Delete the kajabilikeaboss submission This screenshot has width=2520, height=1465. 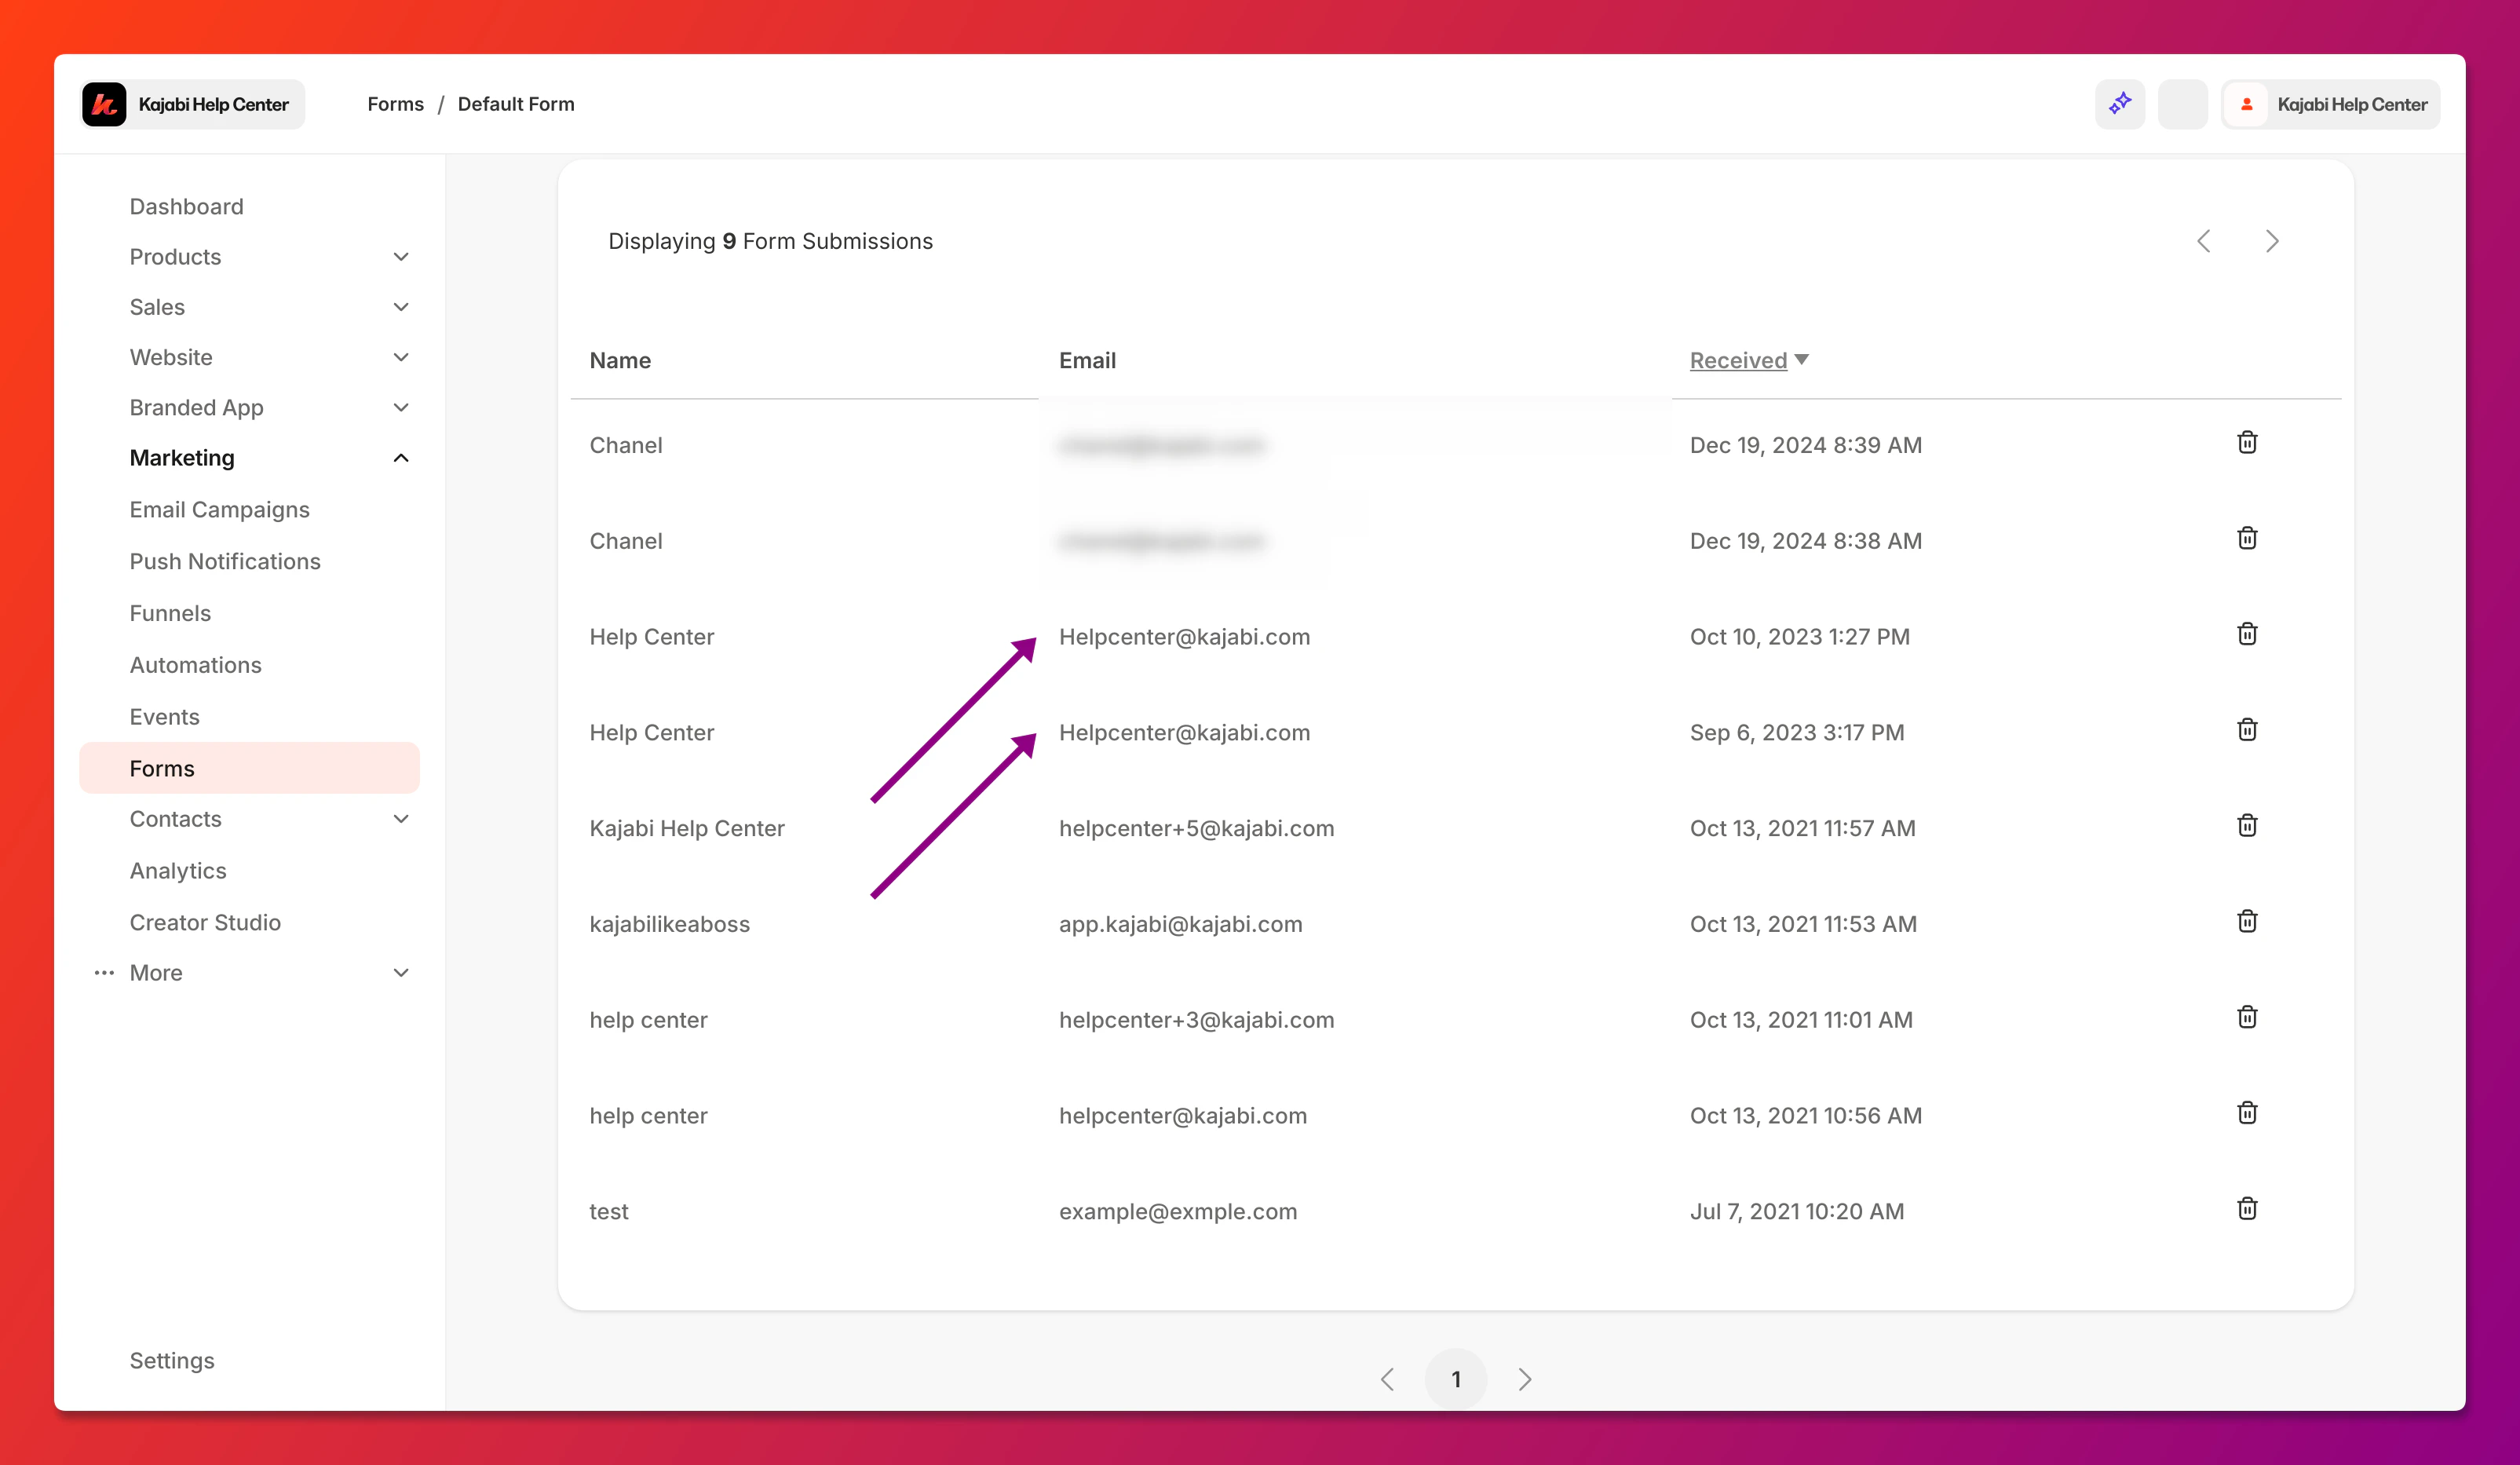(x=2247, y=921)
